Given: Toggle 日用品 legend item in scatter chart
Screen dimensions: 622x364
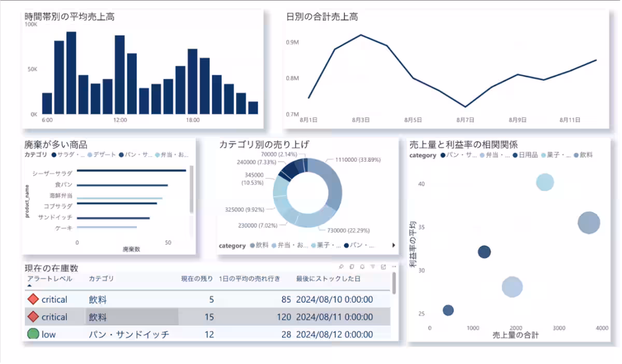Looking at the screenshot, I should tap(525, 155).
